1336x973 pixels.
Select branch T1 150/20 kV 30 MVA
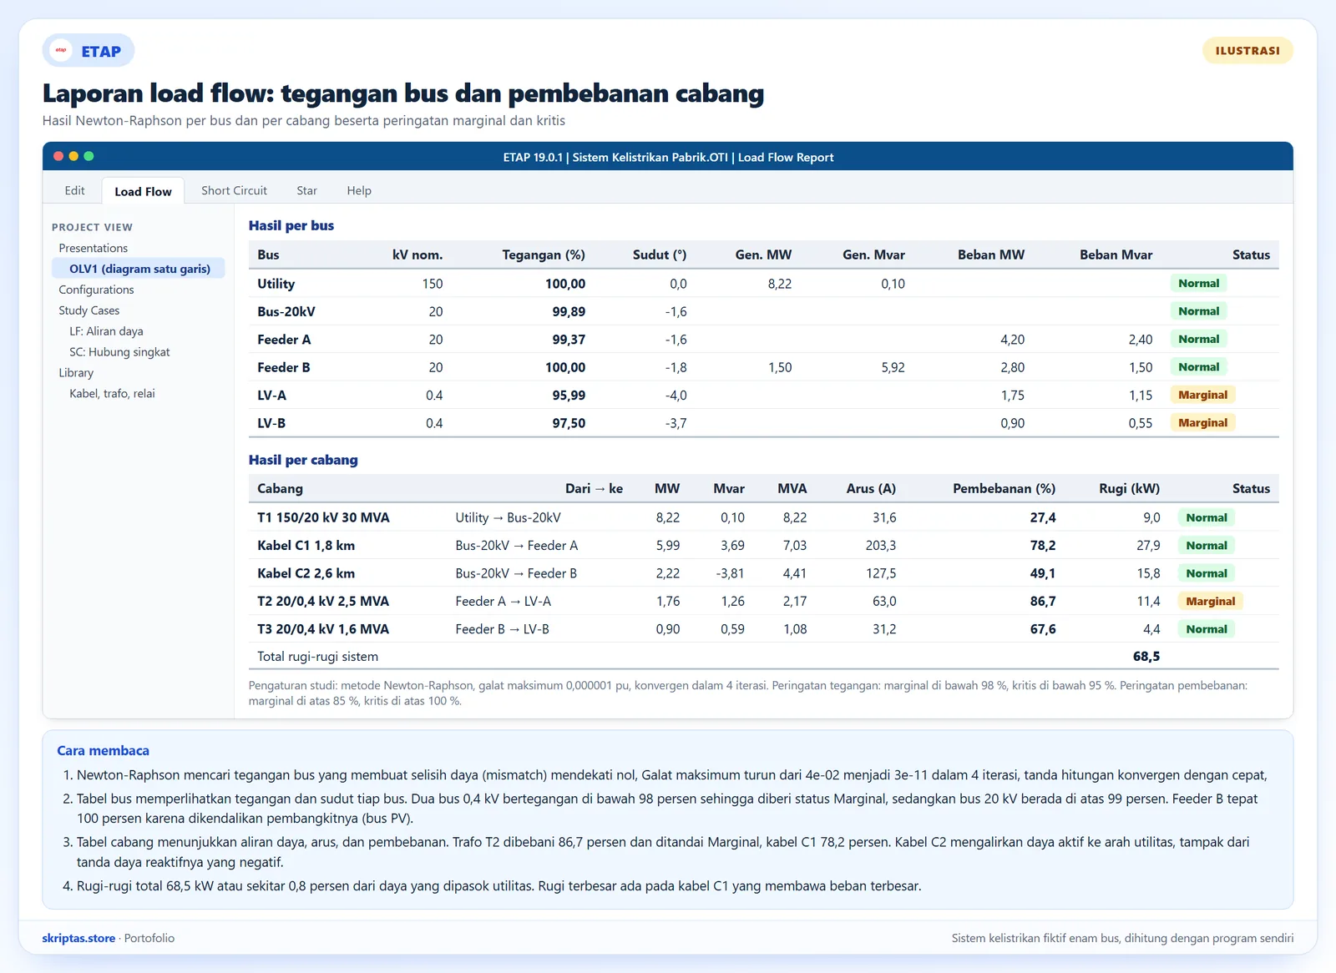pyautogui.click(x=323, y=517)
